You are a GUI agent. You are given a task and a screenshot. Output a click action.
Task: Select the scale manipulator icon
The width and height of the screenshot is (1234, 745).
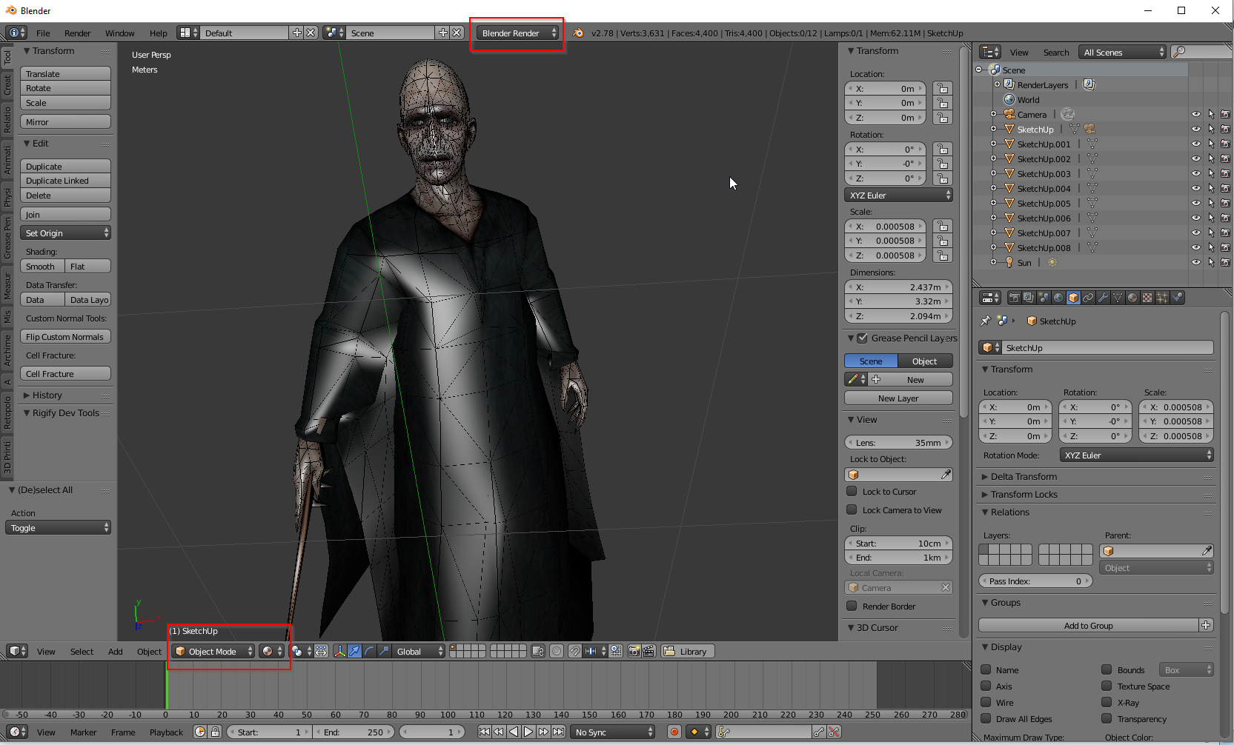[384, 651]
